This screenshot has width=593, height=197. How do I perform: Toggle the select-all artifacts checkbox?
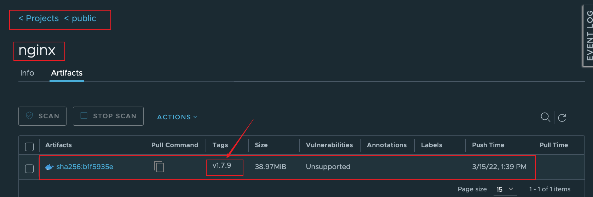point(29,147)
